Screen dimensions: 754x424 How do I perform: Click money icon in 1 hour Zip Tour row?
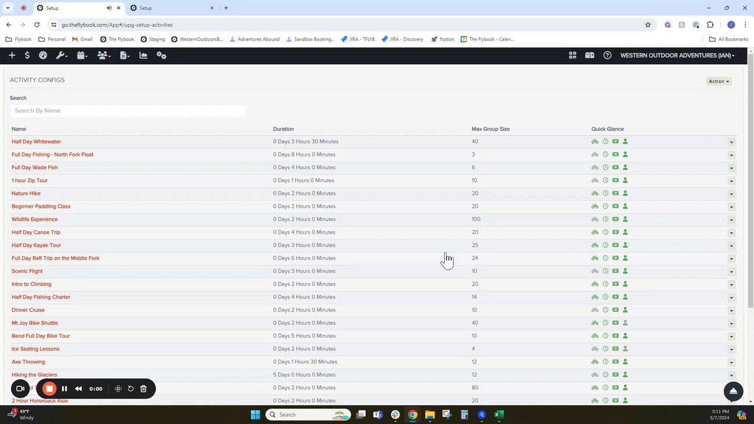point(615,180)
